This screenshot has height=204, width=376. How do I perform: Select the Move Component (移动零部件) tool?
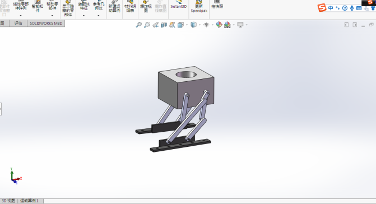click(52, 5)
